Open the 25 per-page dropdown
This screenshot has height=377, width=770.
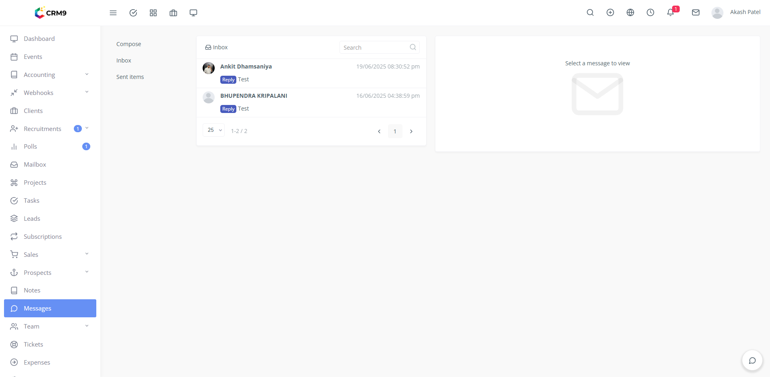(214, 130)
